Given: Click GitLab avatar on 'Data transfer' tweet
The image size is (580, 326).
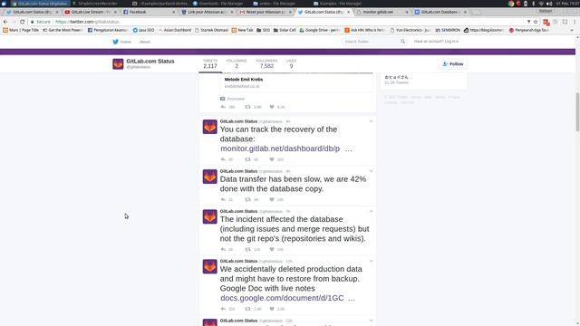Looking at the screenshot, I should (x=209, y=177).
